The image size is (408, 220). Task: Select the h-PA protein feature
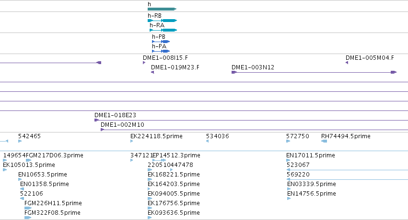pyautogui.click(x=161, y=51)
